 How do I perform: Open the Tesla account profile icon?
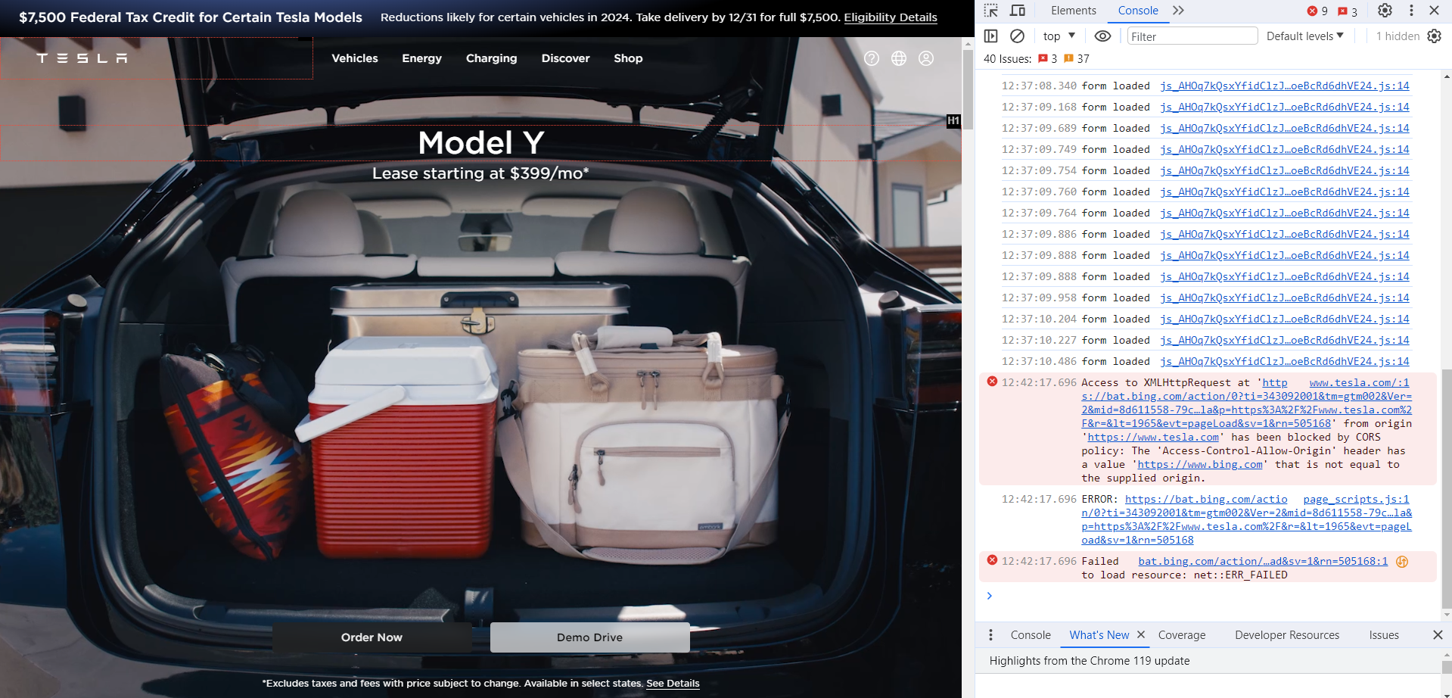(926, 58)
